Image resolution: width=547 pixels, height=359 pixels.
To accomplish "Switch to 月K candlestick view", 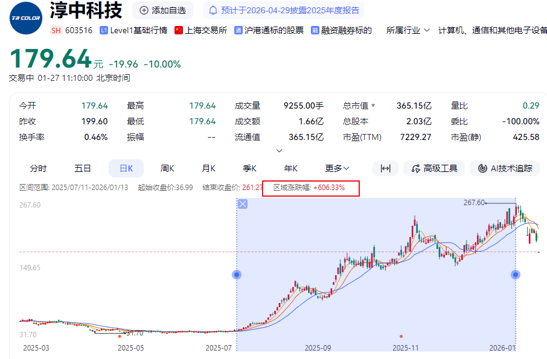I will click(209, 168).
